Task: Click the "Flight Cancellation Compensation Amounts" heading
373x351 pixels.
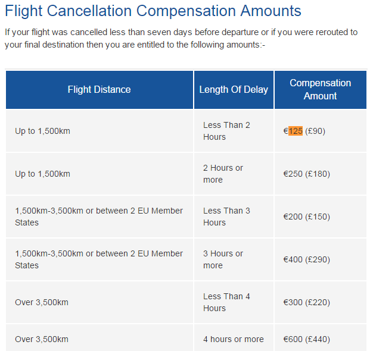Action: [153, 11]
